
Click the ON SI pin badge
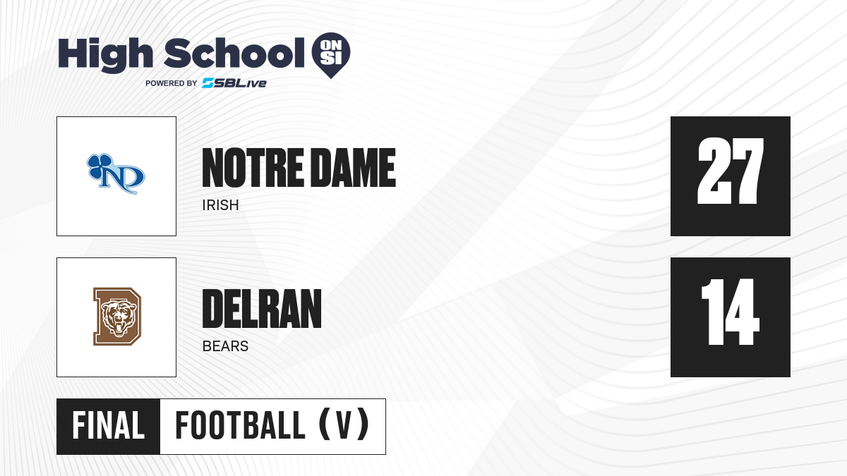point(332,55)
